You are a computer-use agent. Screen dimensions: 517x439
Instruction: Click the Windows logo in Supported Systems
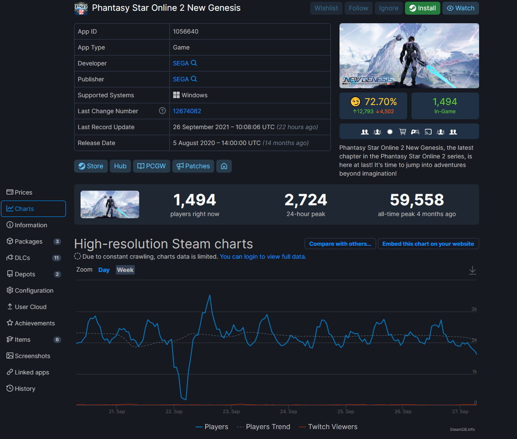pyautogui.click(x=176, y=95)
